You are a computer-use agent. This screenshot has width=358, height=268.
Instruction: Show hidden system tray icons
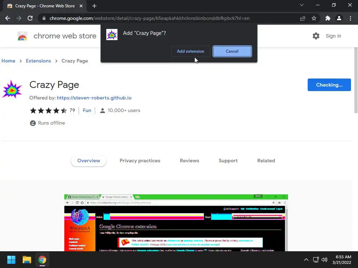306,260
